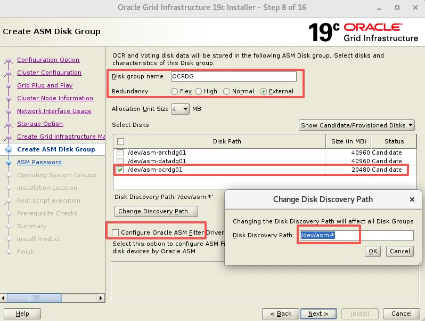
Task: Select High redundancy radio button
Action: coord(199,91)
